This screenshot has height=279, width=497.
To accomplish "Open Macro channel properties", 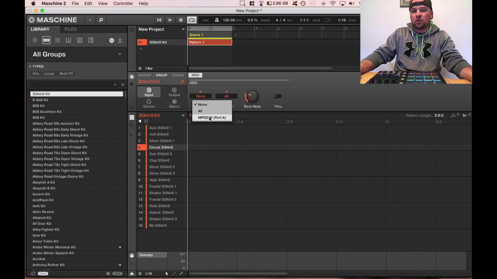I will click(174, 104).
